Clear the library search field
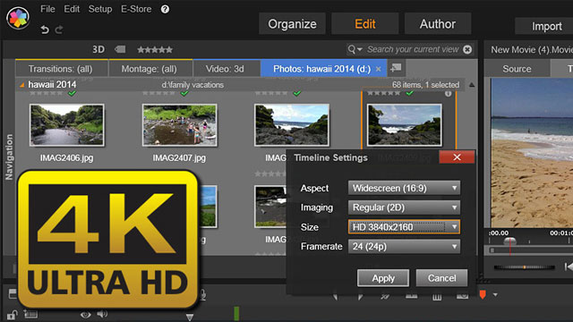Image resolution: width=573 pixels, height=322 pixels. 467,49
